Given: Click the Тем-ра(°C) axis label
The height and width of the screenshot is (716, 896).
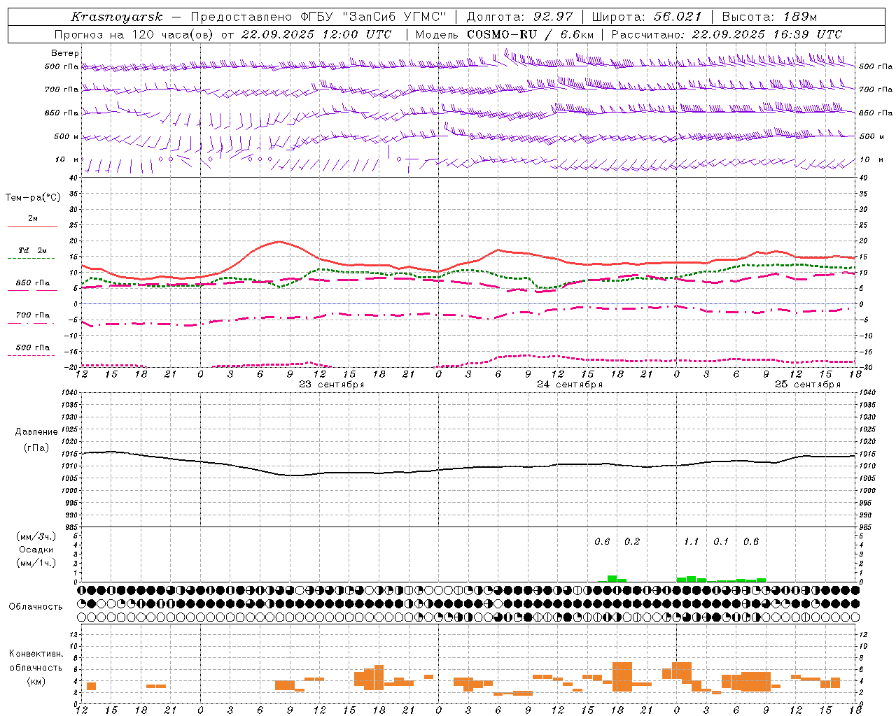Looking at the screenshot, I should click(x=33, y=198).
